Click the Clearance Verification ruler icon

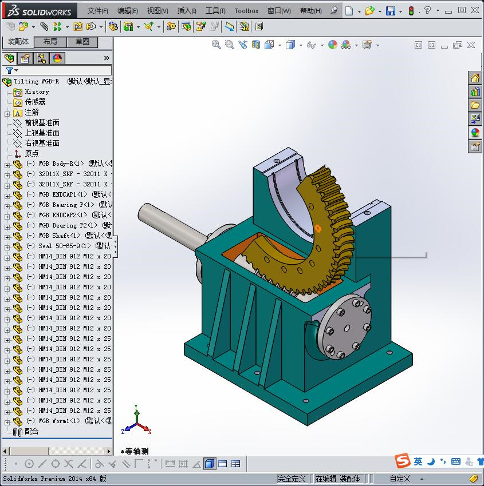(x=230, y=27)
